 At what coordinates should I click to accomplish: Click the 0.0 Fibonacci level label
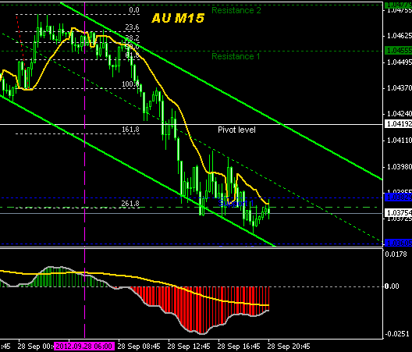[134, 10]
